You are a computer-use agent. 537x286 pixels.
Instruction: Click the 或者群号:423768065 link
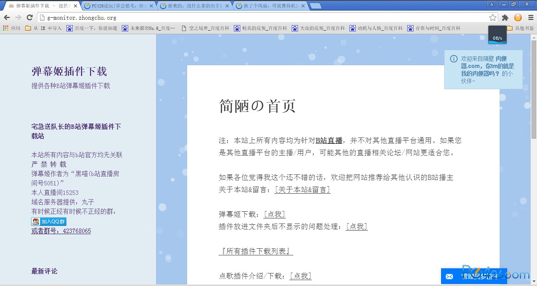point(61,231)
